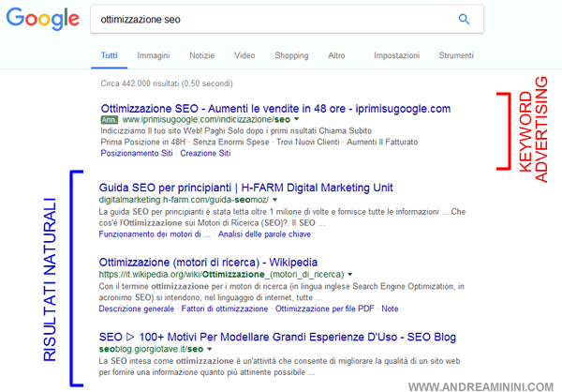Select the Video tab
Viewport: 562px width, 392px height.
pyautogui.click(x=244, y=56)
